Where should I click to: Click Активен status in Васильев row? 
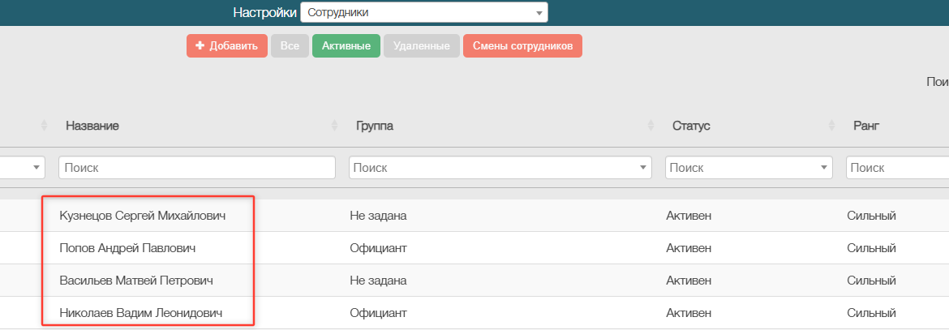689,281
